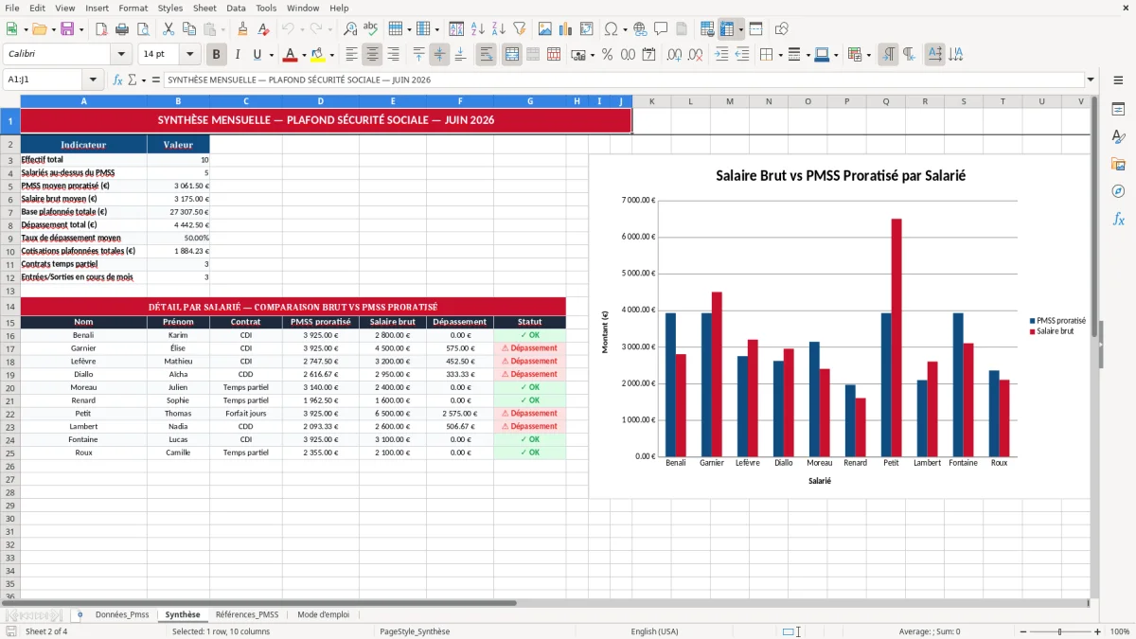This screenshot has width=1136, height=639.
Task: Click the chart title Salaire Brut vs PMSS
Action: 841,175
